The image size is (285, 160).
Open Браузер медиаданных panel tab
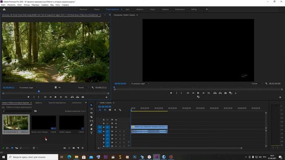tap(57, 103)
